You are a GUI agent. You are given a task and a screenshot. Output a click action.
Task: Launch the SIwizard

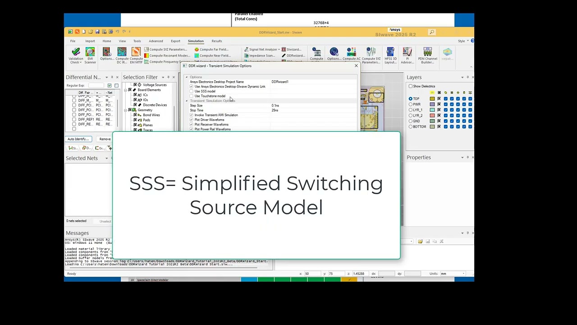[x=291, y=49]
